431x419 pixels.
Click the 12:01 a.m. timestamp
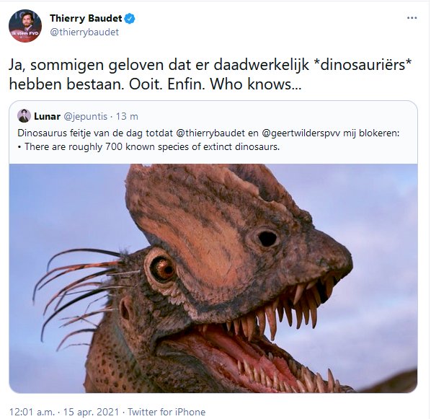[x=32, y=412]
